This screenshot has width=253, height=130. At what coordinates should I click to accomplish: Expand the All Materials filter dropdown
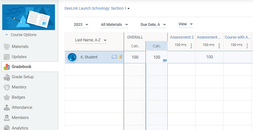[114, 25]
